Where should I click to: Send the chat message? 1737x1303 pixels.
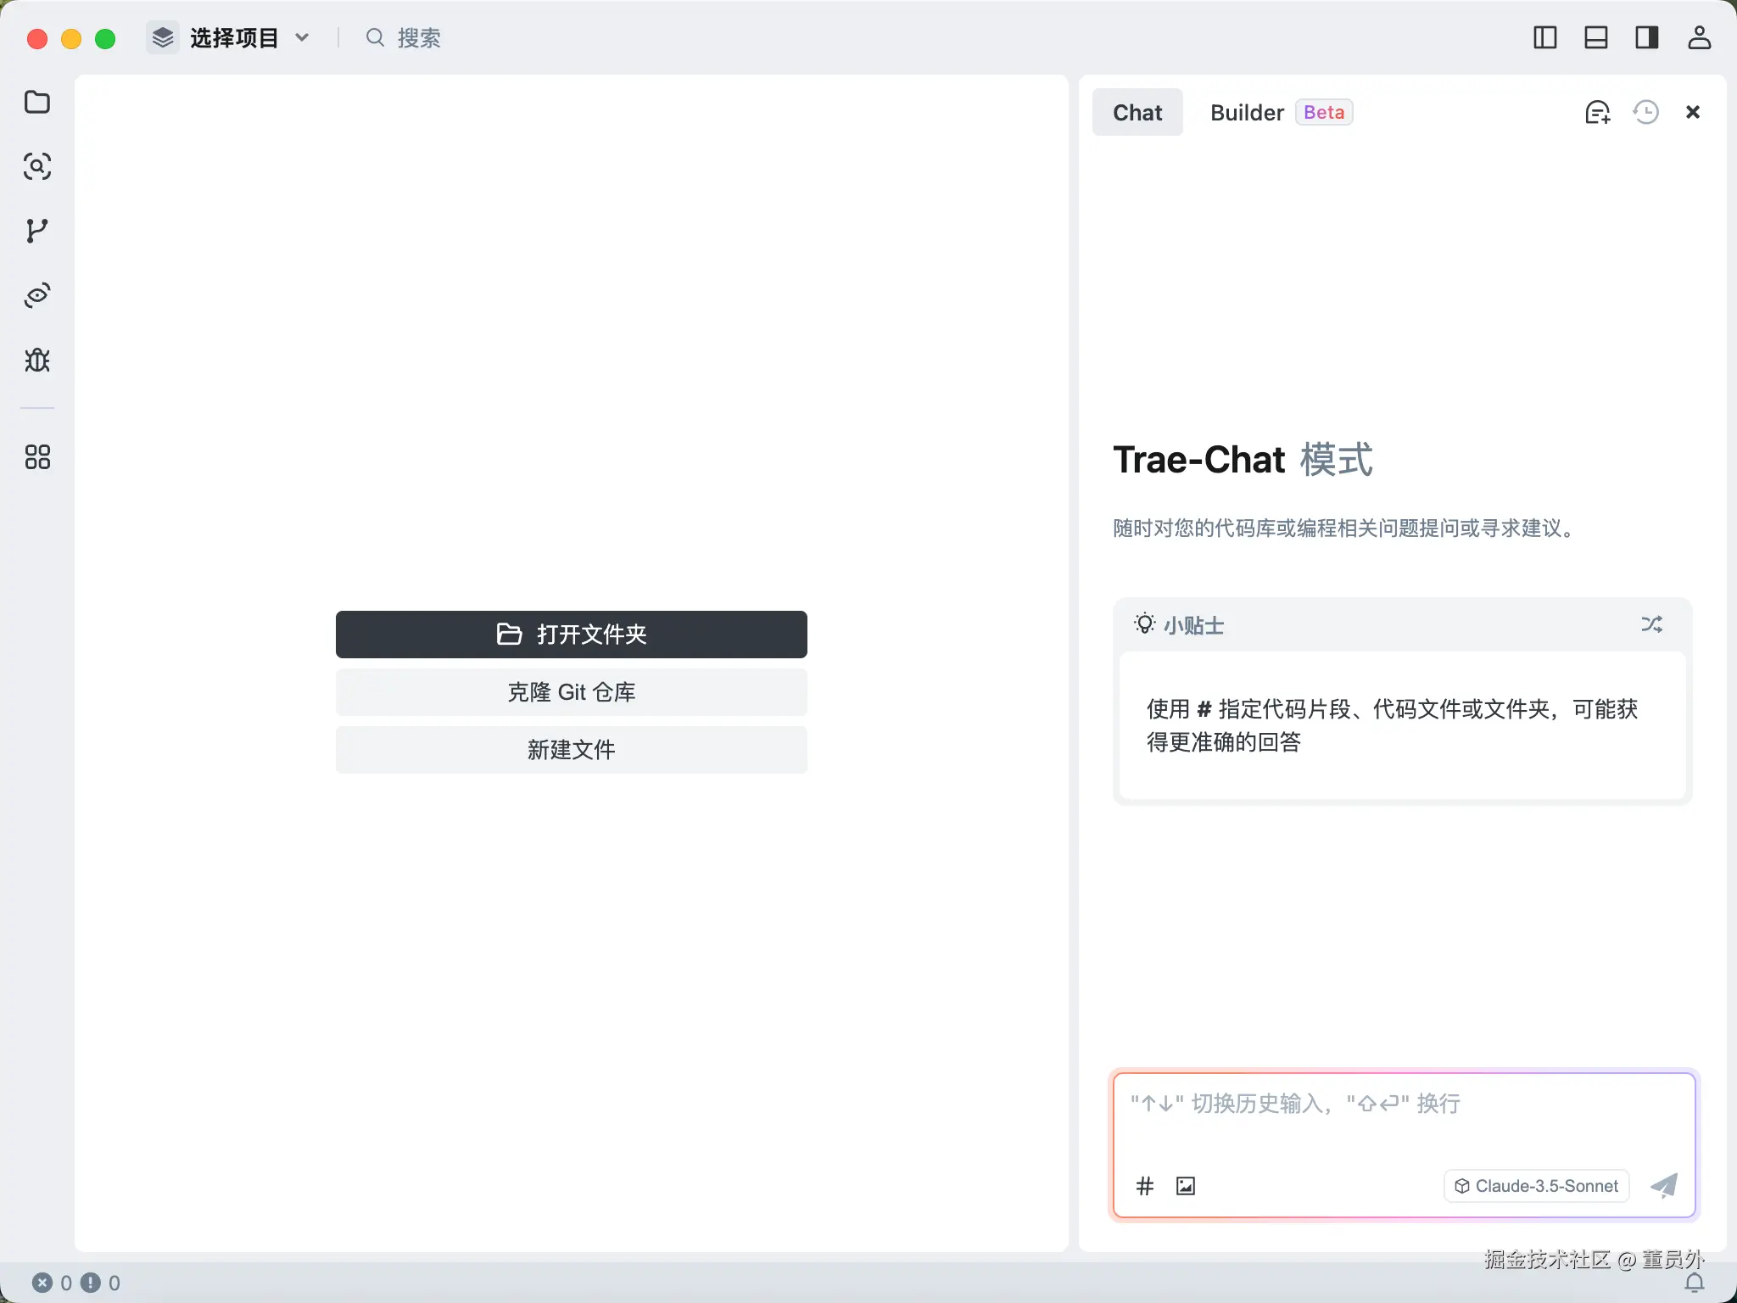(x=1664, y=1185)
